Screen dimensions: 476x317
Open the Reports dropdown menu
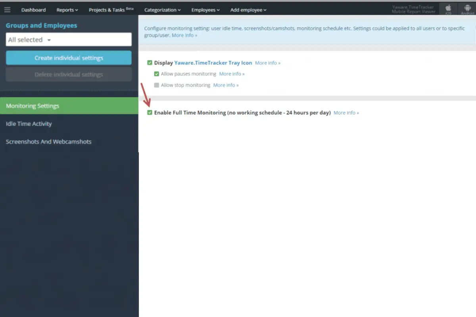point(67,10)
